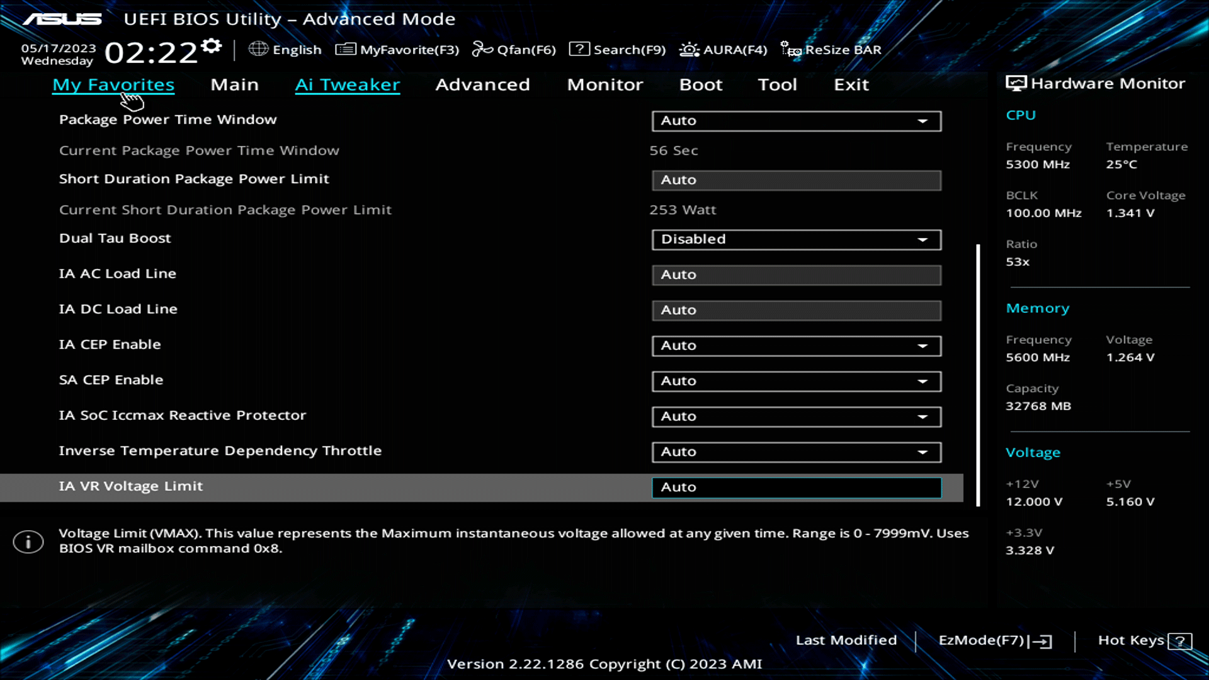Click the Hardware Monitor panel icon
The width and height of the screenshot is (1209, 680).
pyautogui.click(x=1015, y=82)
